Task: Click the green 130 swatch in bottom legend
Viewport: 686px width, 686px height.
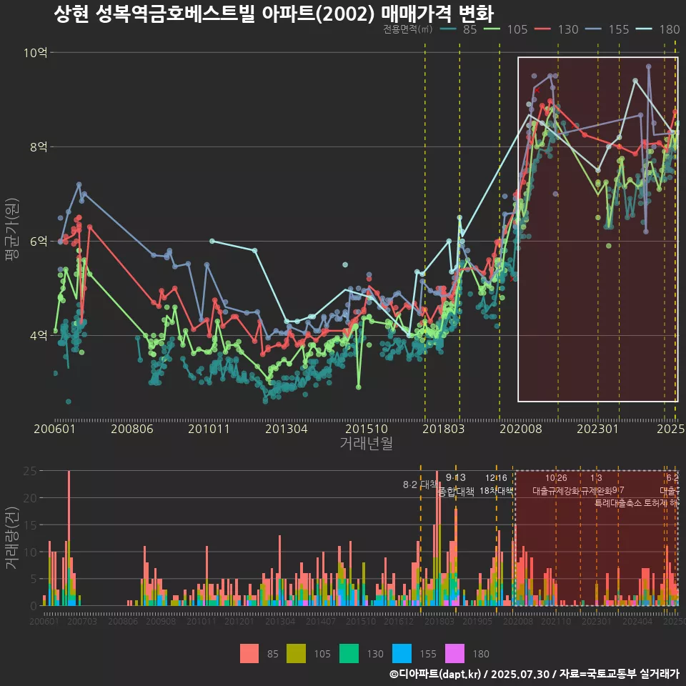Action: click(x=349, y=654)
